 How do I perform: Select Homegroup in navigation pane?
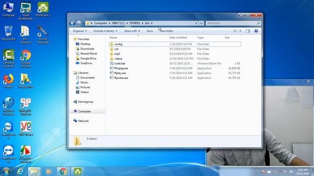click(x=83, y=102)
